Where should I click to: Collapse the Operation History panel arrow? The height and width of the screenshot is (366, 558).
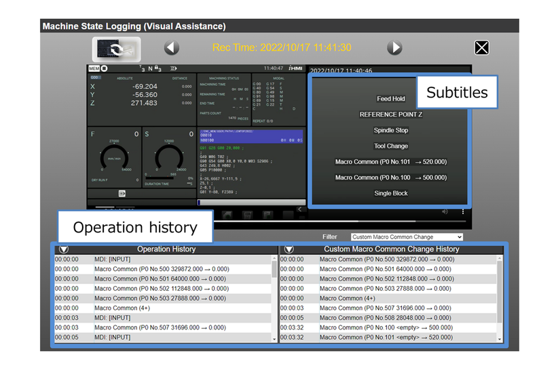(64, 249)
